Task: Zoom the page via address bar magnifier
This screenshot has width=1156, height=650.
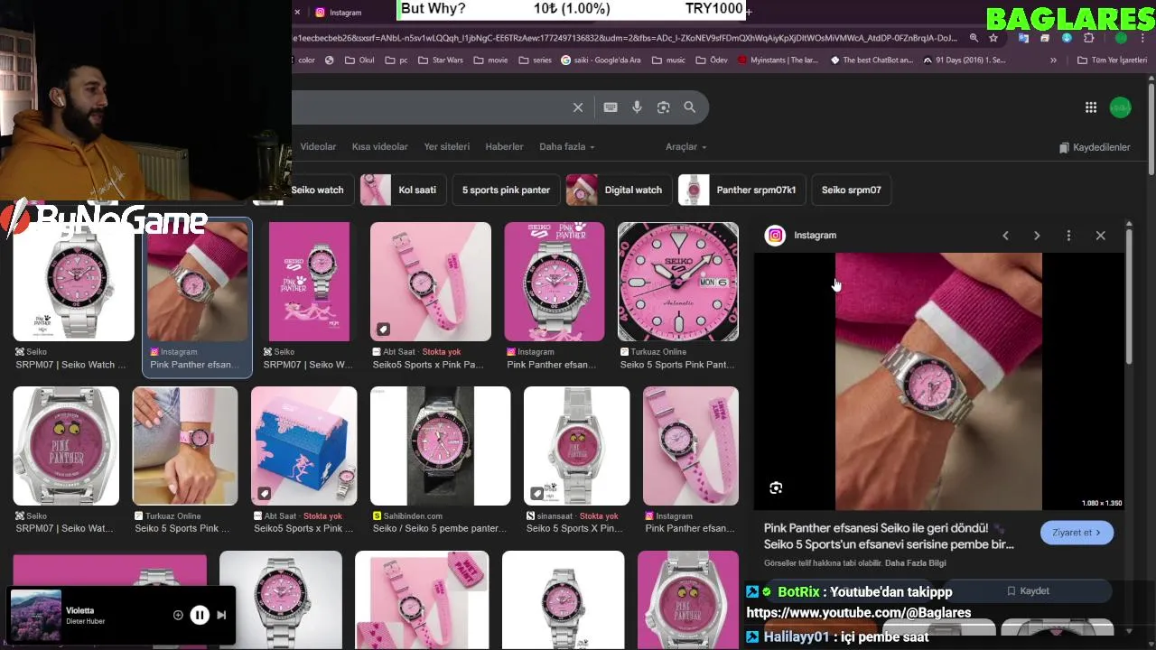Action: (974, 38)
